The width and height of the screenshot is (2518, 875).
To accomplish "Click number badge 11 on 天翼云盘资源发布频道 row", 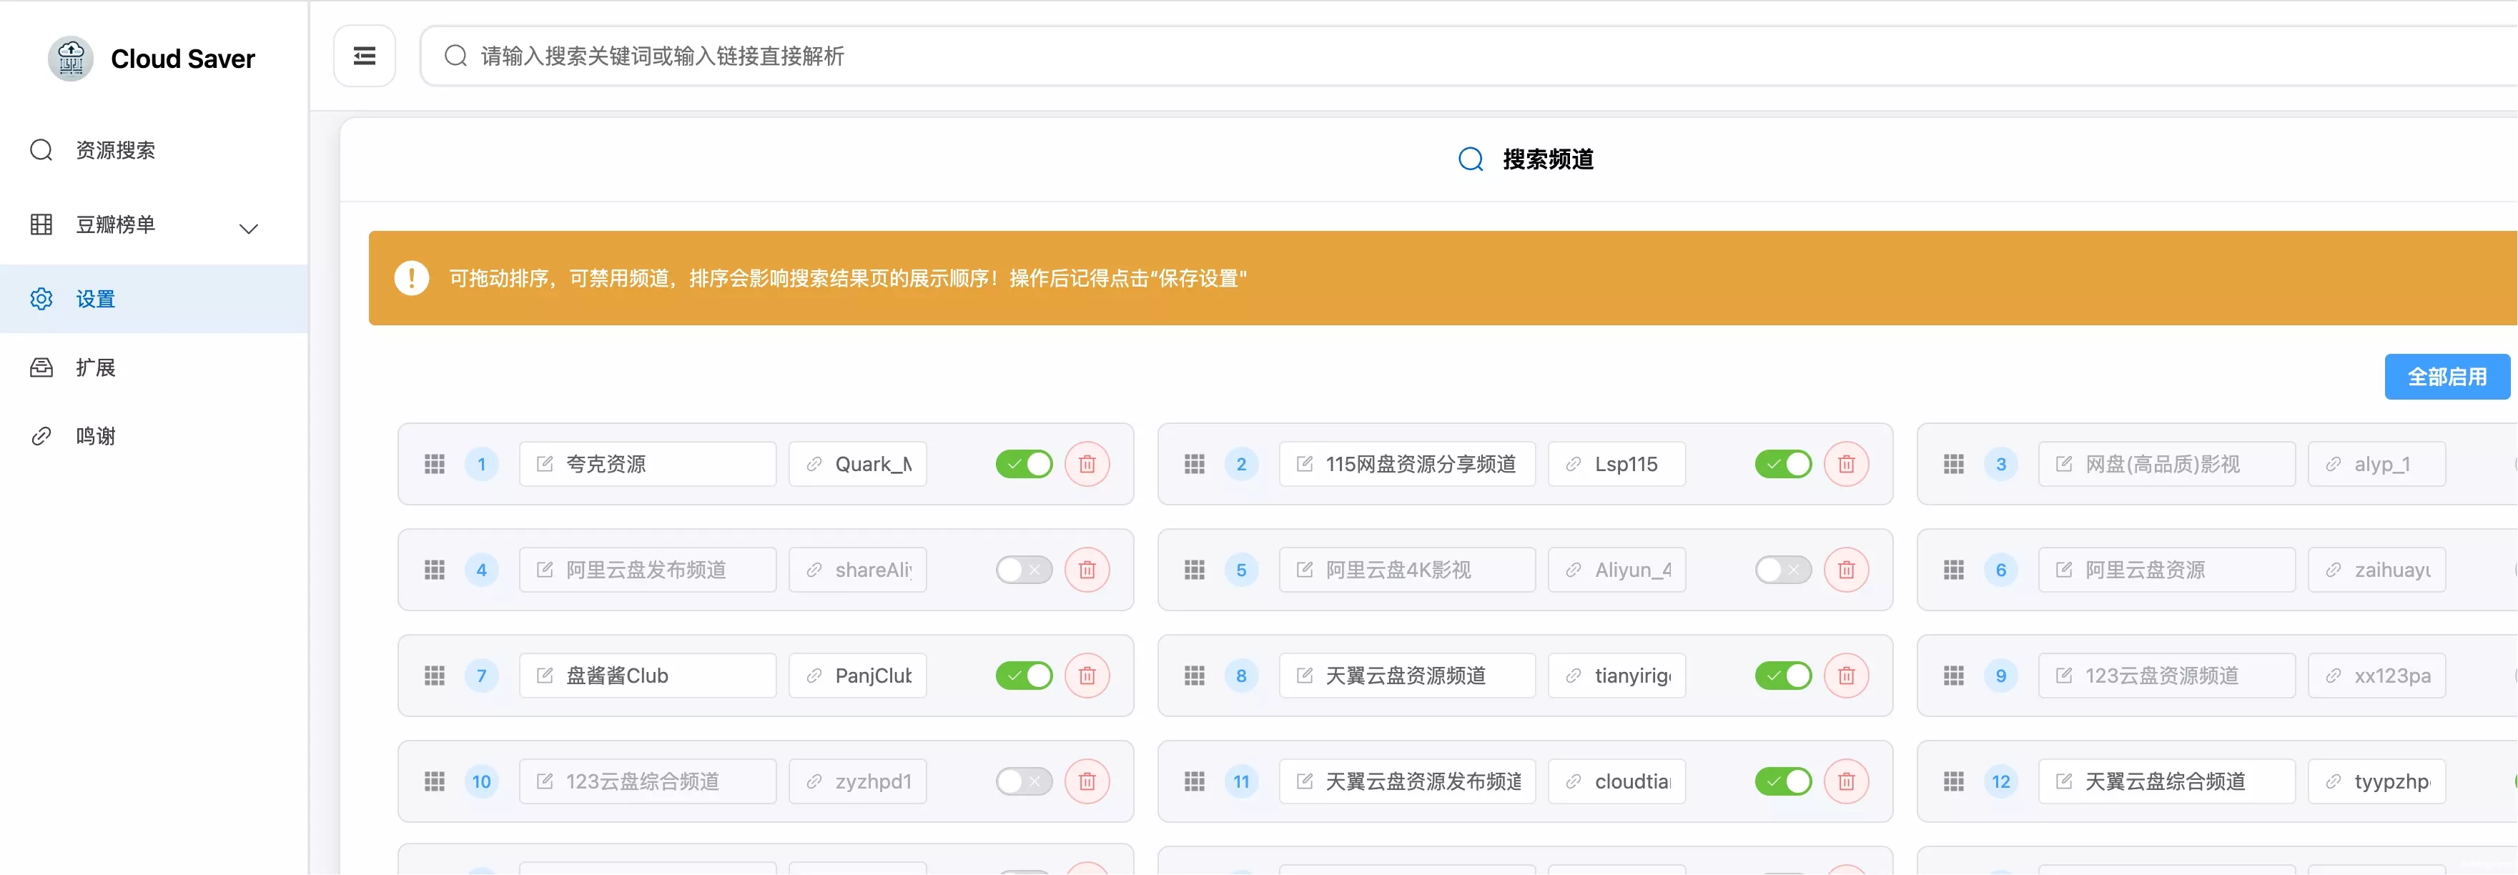I will (x=1241, y=781).
